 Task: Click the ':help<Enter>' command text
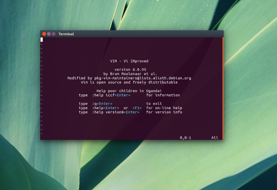pos(106,108)
